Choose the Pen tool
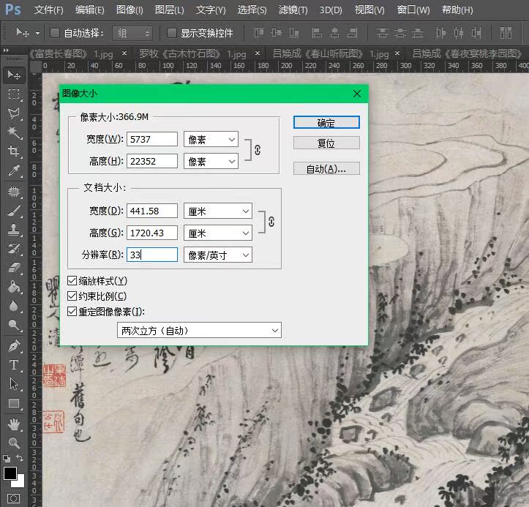Screen dimensions: 529x507 (x=14, y=345)
